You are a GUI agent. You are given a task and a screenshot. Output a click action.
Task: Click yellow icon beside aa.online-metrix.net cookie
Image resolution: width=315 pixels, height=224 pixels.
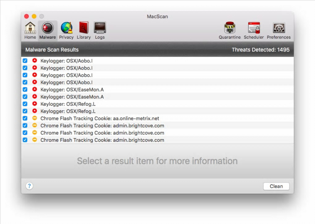point(35,118)
